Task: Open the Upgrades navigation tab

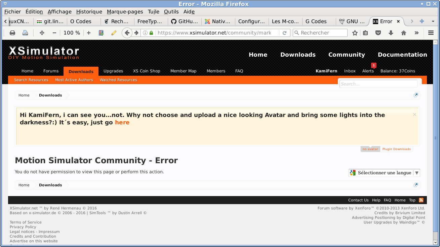Action: tap(113, 71)
